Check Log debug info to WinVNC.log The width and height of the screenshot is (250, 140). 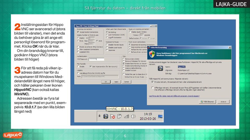click(x=78, y=73)
